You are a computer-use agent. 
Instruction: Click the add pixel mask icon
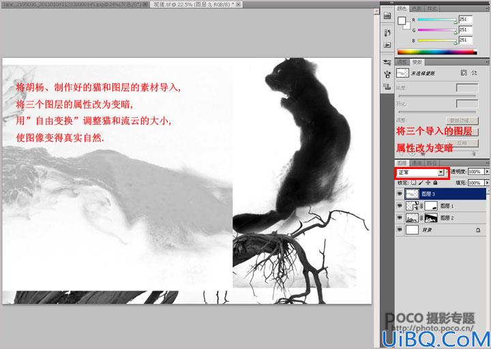(464, 73)
